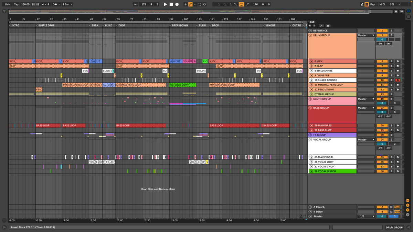
Task: Open the DRUM GROUP Master output dropdown
Action: coord(366,35)
